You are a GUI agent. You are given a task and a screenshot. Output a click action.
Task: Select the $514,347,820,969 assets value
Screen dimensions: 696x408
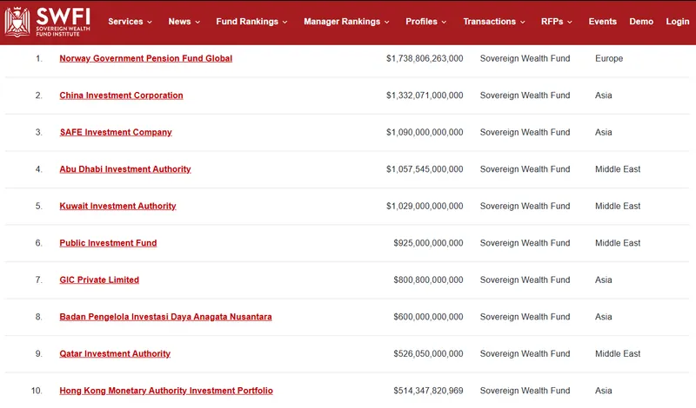pyautogui.click(x=428, y=391)
